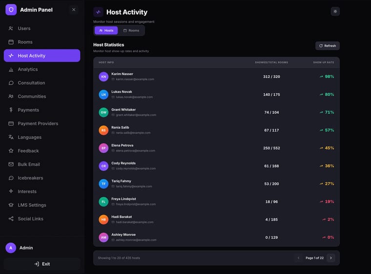This screenshot has height=274, width=371.
Task: Click the 71% show up rate
Action: pyautogui.click(x=330, y=112)
